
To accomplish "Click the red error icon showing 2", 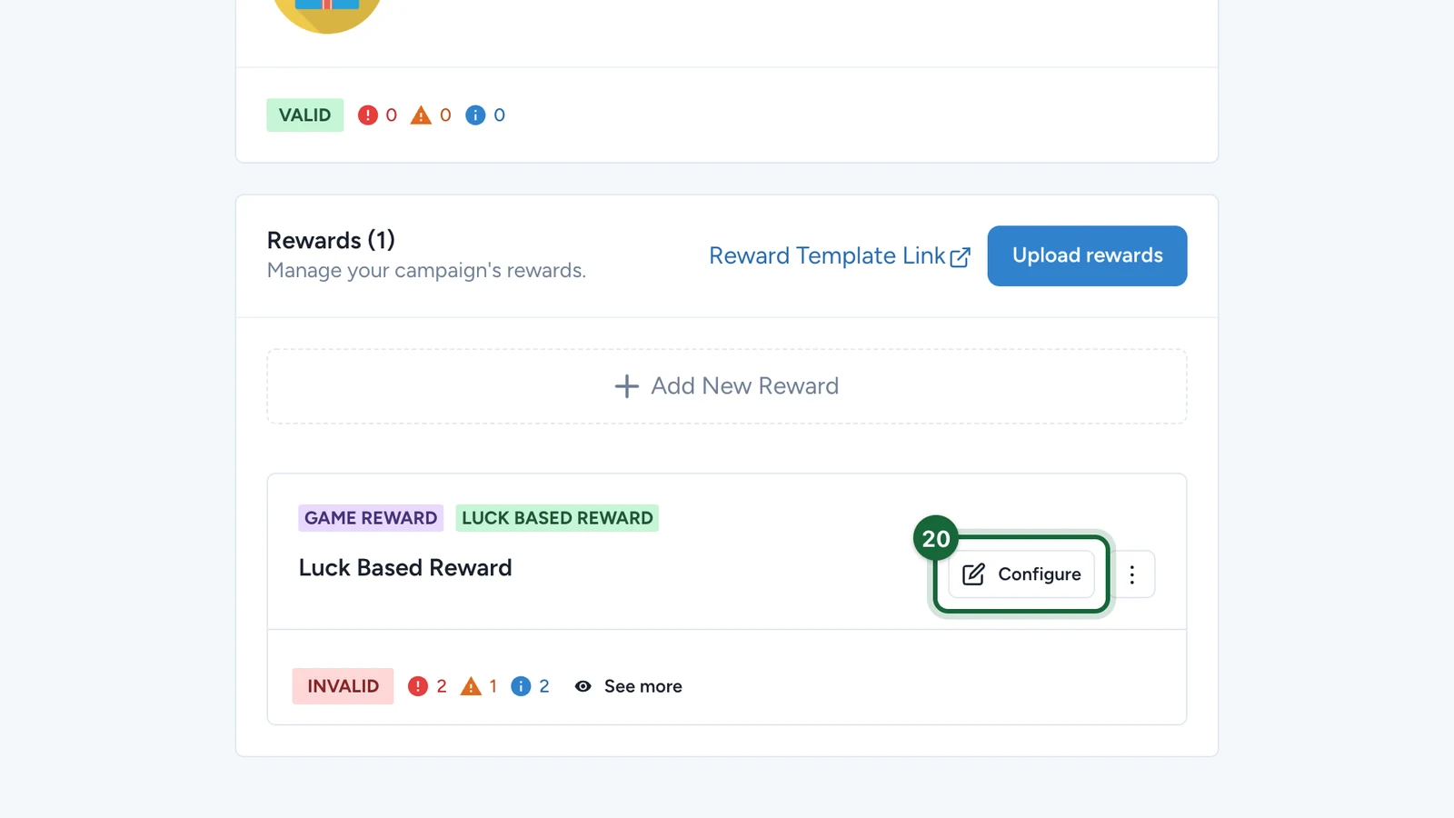I will [x=418, y=686].
